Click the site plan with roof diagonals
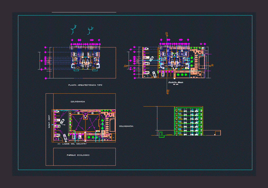Screen dimensions: 268x188 click(84, 126)
